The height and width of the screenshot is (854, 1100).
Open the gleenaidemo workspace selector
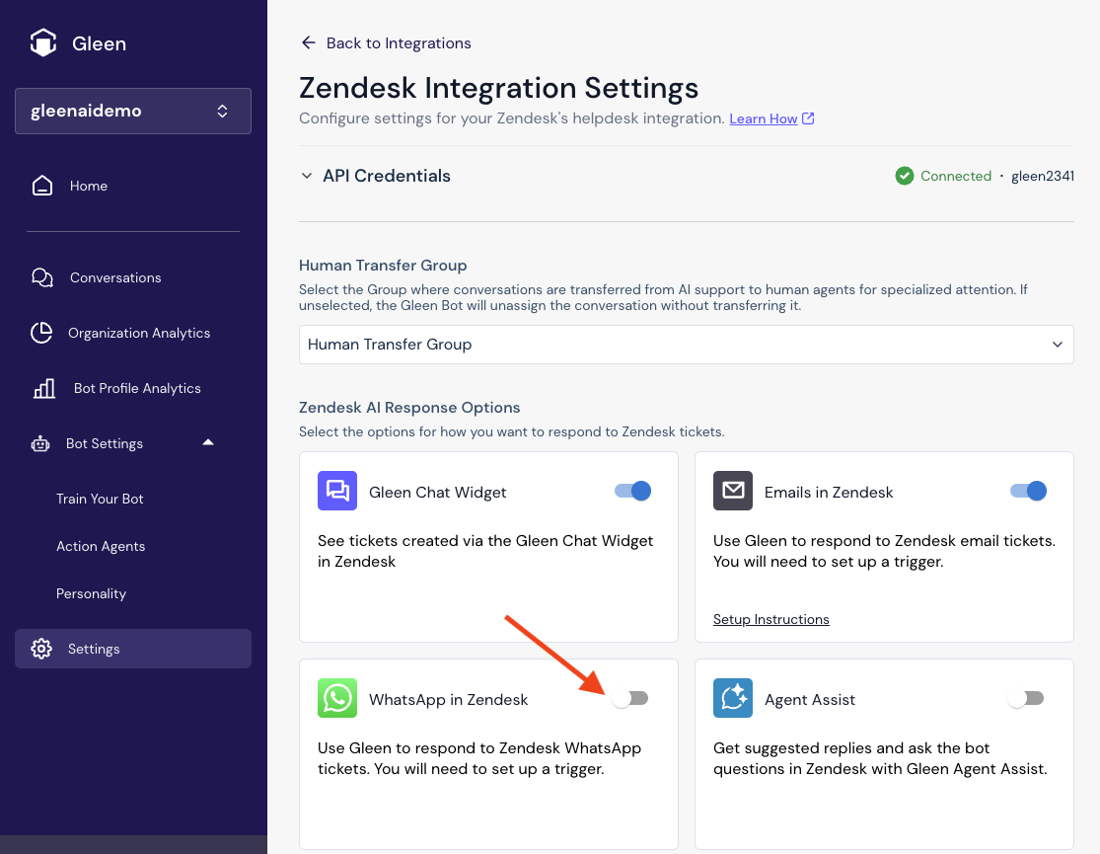coord(133,111)
